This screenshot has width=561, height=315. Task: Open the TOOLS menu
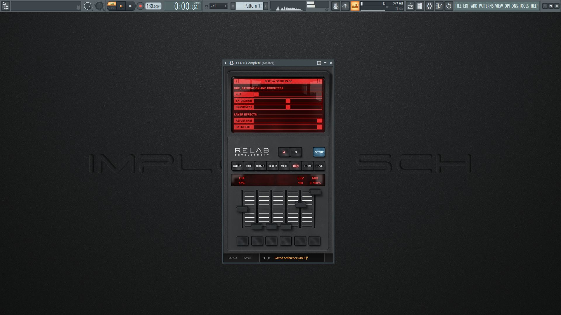click(524, 6)
